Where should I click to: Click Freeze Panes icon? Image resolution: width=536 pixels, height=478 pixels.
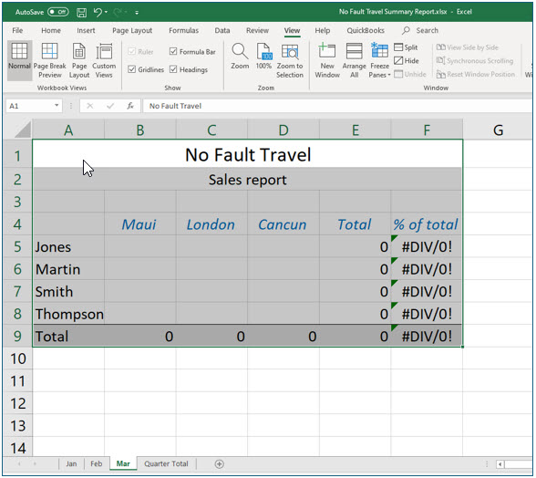[380, 51]
